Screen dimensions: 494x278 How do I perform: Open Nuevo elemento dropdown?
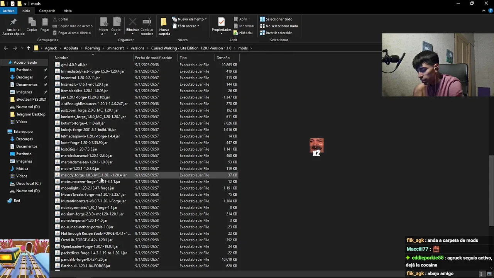[189, 19]
